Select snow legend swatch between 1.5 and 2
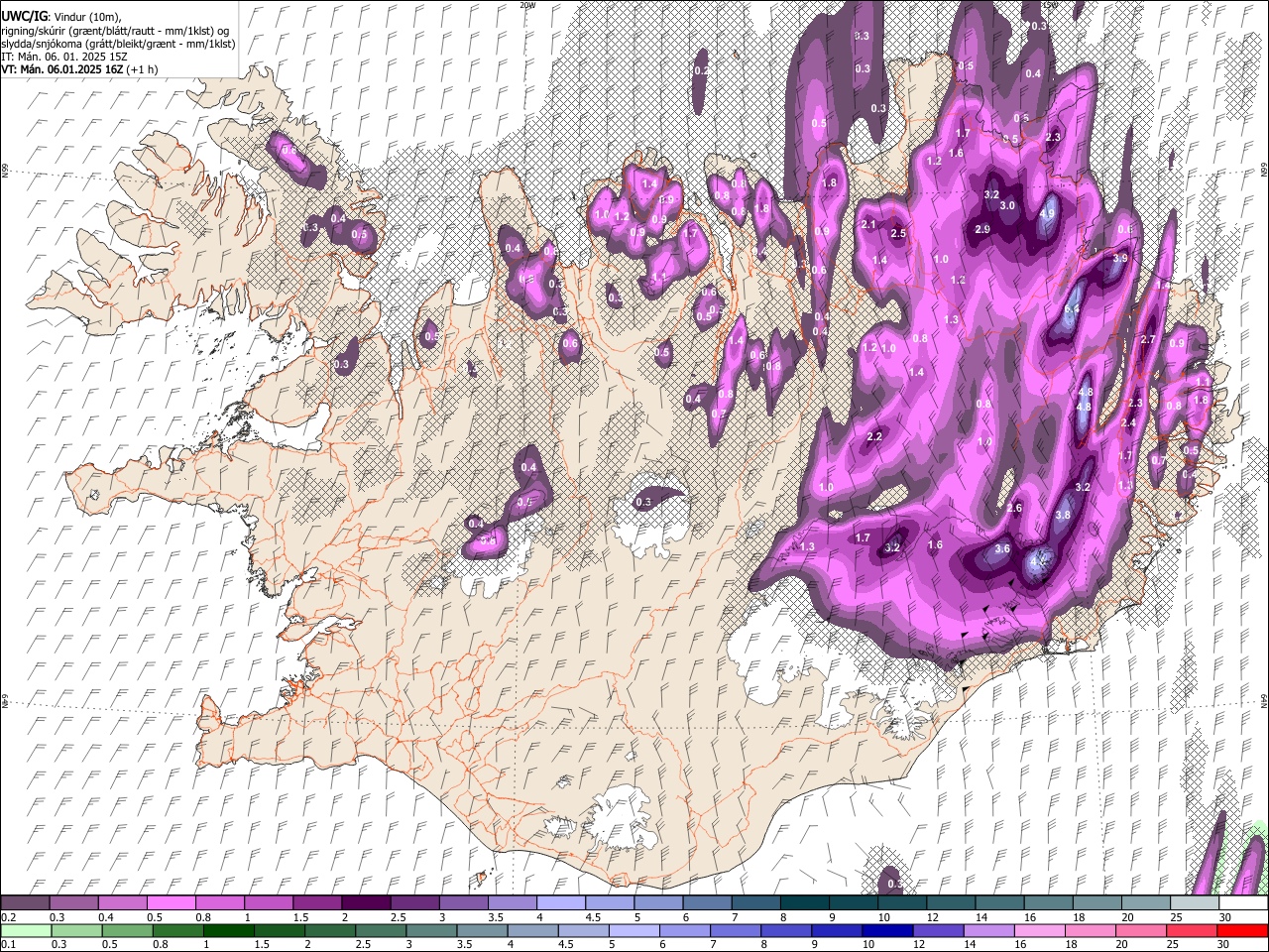 pos(317,903)
